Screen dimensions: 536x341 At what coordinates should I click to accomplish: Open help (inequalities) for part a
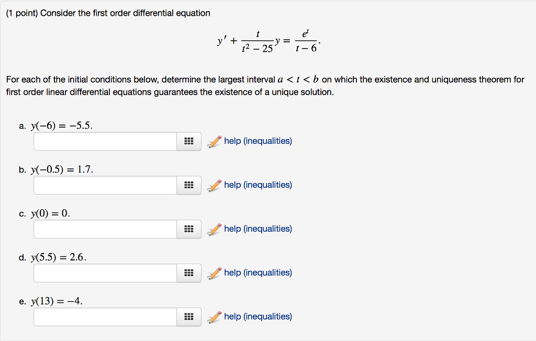pyautogui.click(x=258, y=141)
